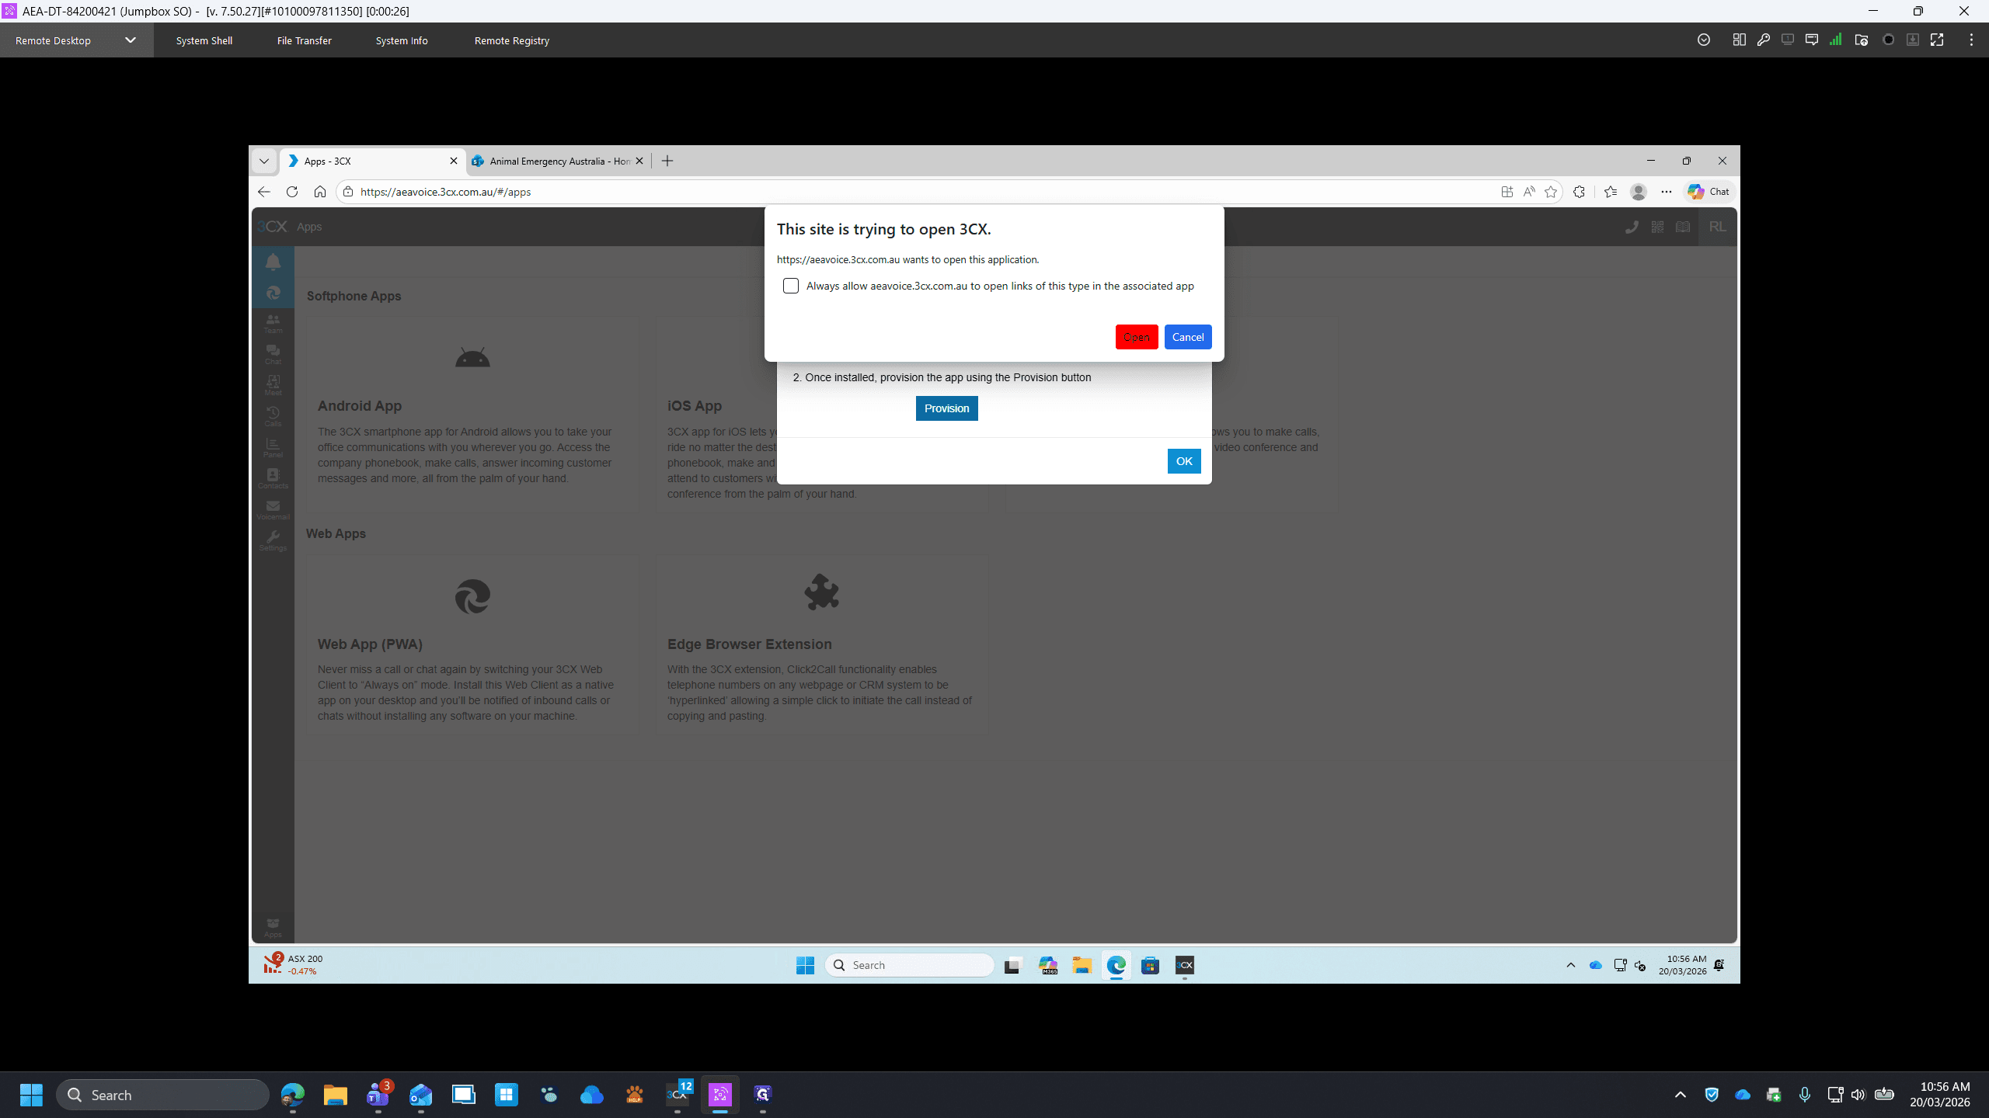Open the session chat icon
The image size is (1989, 1118).
pos(1811,40)
